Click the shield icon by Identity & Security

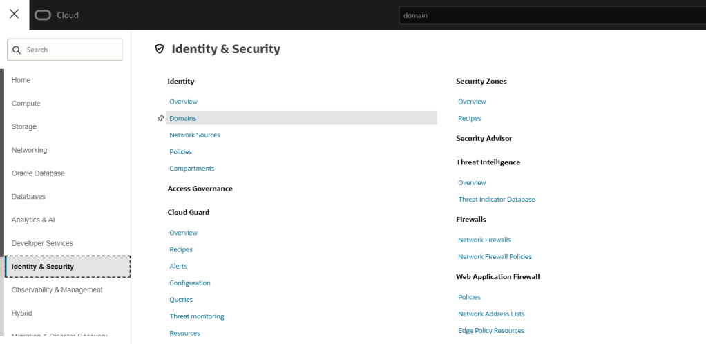tap(160, 49)
